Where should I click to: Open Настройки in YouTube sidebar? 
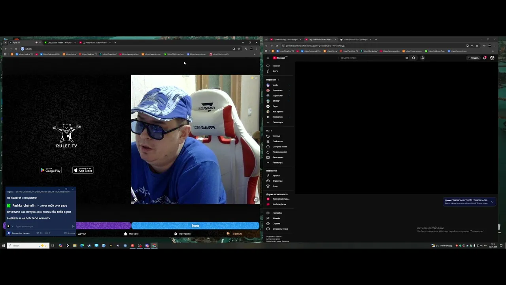point(278,213)
